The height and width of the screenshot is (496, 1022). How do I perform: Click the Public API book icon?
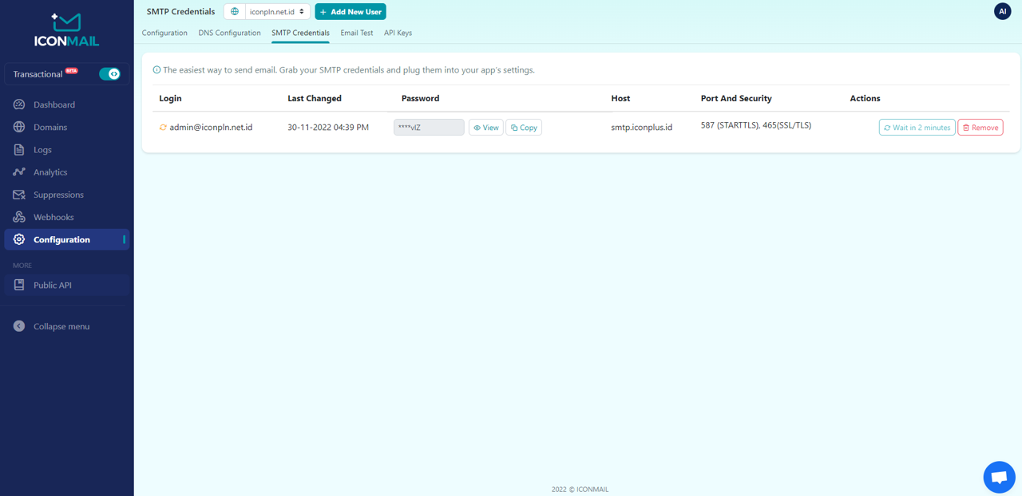tap(19, 285)
